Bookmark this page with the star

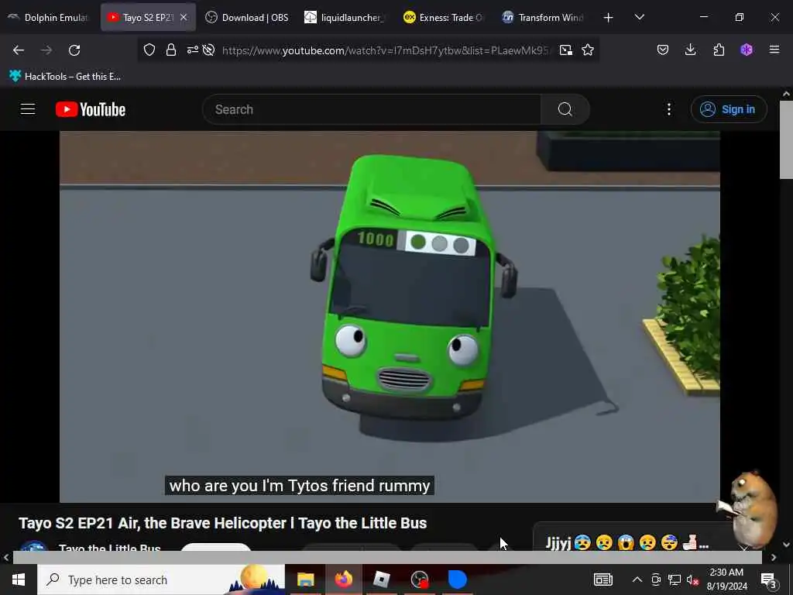[x=588, y=50]
